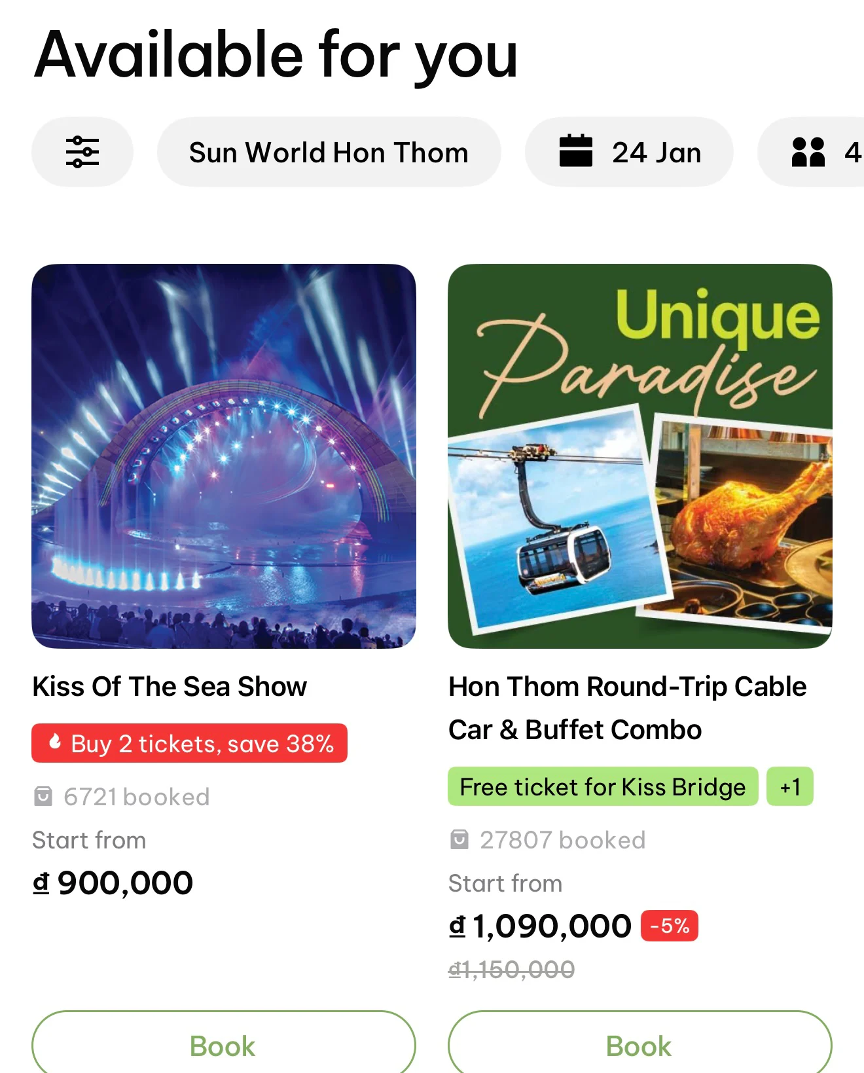864x1073 pixels.
Task: Tap the flame icon on the discount badge
Action: [56, 742]
